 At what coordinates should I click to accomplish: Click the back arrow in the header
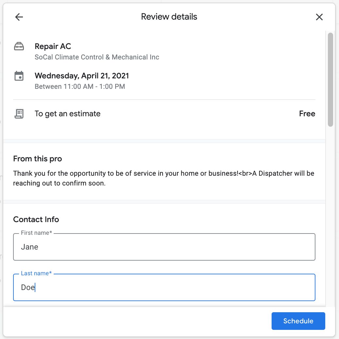[x=19, y=17]
